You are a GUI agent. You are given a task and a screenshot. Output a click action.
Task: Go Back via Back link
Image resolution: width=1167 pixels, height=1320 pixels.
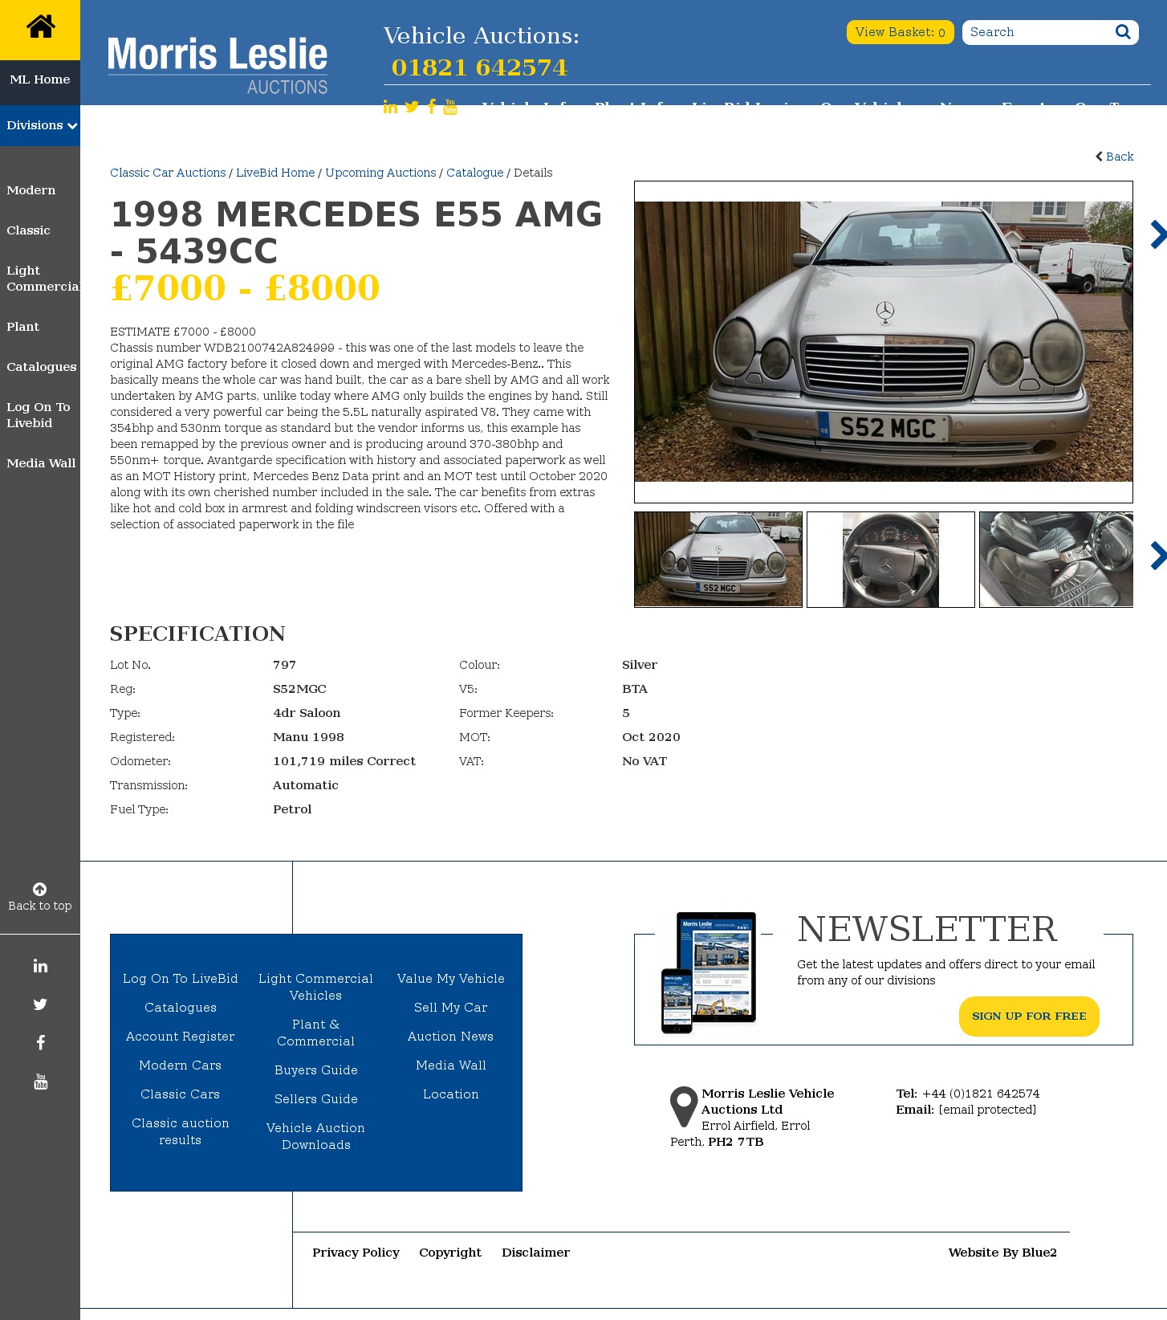1115,157
